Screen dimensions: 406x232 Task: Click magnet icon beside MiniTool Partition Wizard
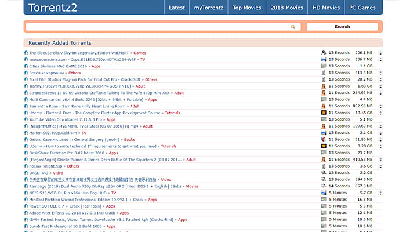[x=26, y=200]
